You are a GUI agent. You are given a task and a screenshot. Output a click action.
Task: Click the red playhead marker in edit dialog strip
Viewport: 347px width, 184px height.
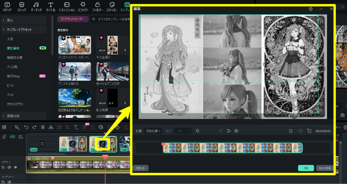pos(163,145)
